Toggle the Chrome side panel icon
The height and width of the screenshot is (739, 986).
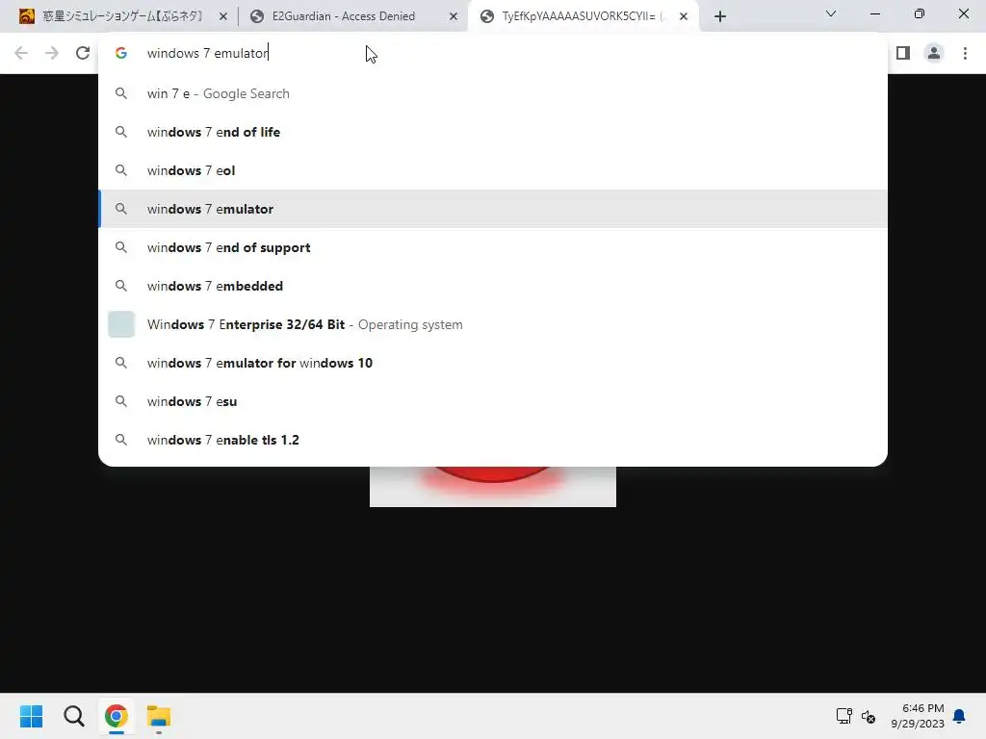903,53
